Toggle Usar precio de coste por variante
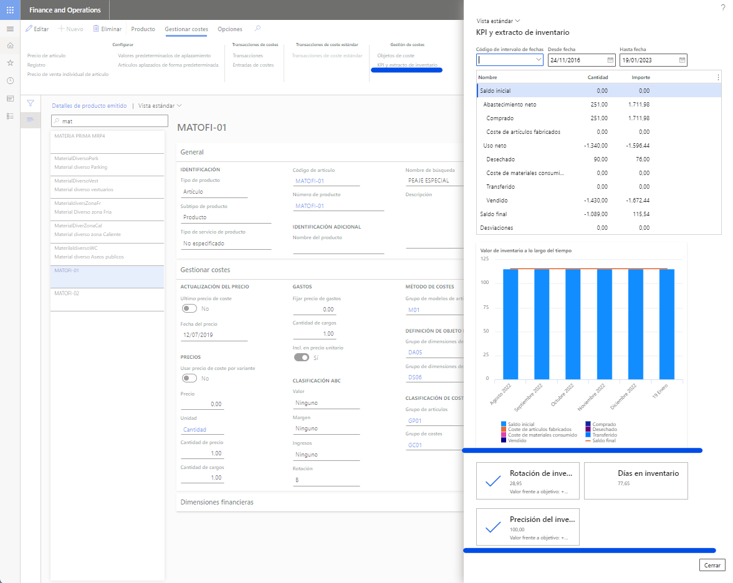The image size is (733, 583). (189, 378)
